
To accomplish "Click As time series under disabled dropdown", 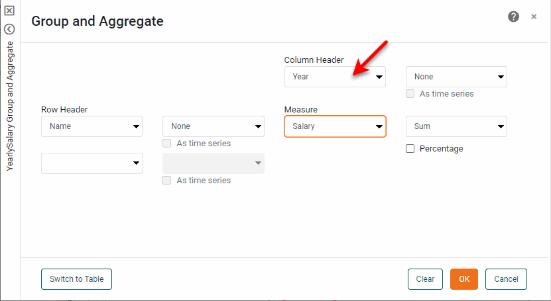I will [167, 181].
